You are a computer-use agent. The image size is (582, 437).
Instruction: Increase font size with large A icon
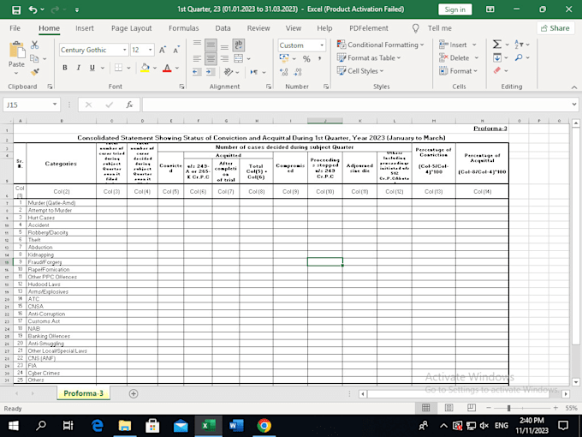pos(163,50)
